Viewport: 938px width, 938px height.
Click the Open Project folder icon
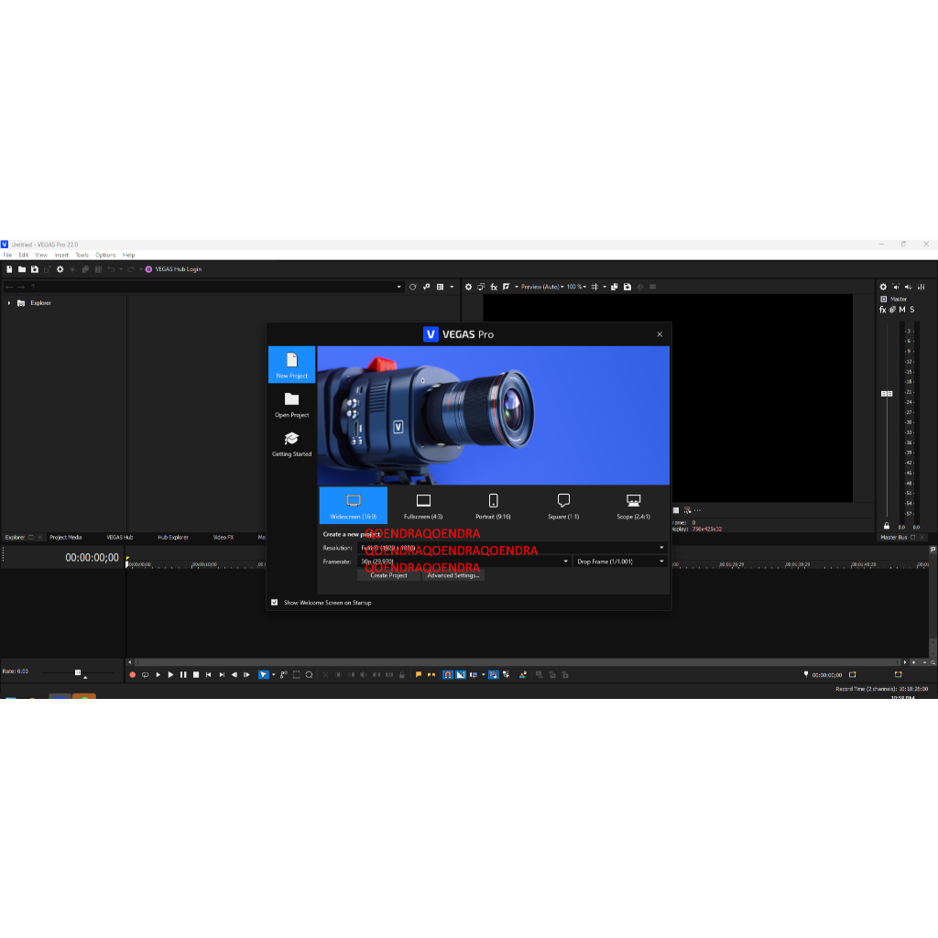[x=291, y=399]
